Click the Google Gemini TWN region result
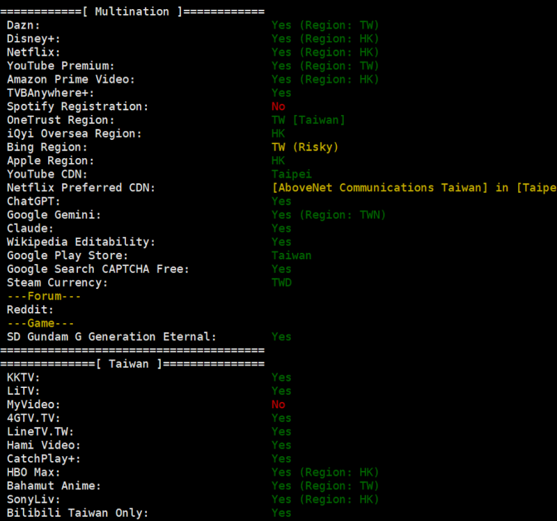Image resolution: width=557 pixels, height=521 pixels. coord(329,215)
